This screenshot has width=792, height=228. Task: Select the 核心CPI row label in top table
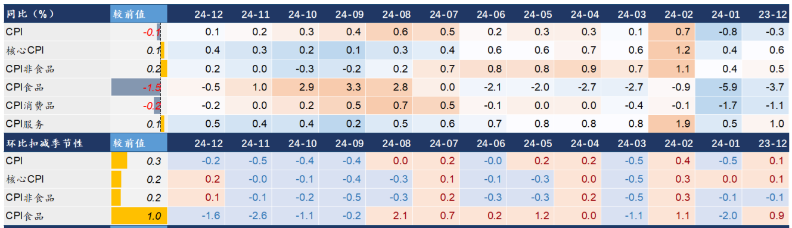coord(24,51)
